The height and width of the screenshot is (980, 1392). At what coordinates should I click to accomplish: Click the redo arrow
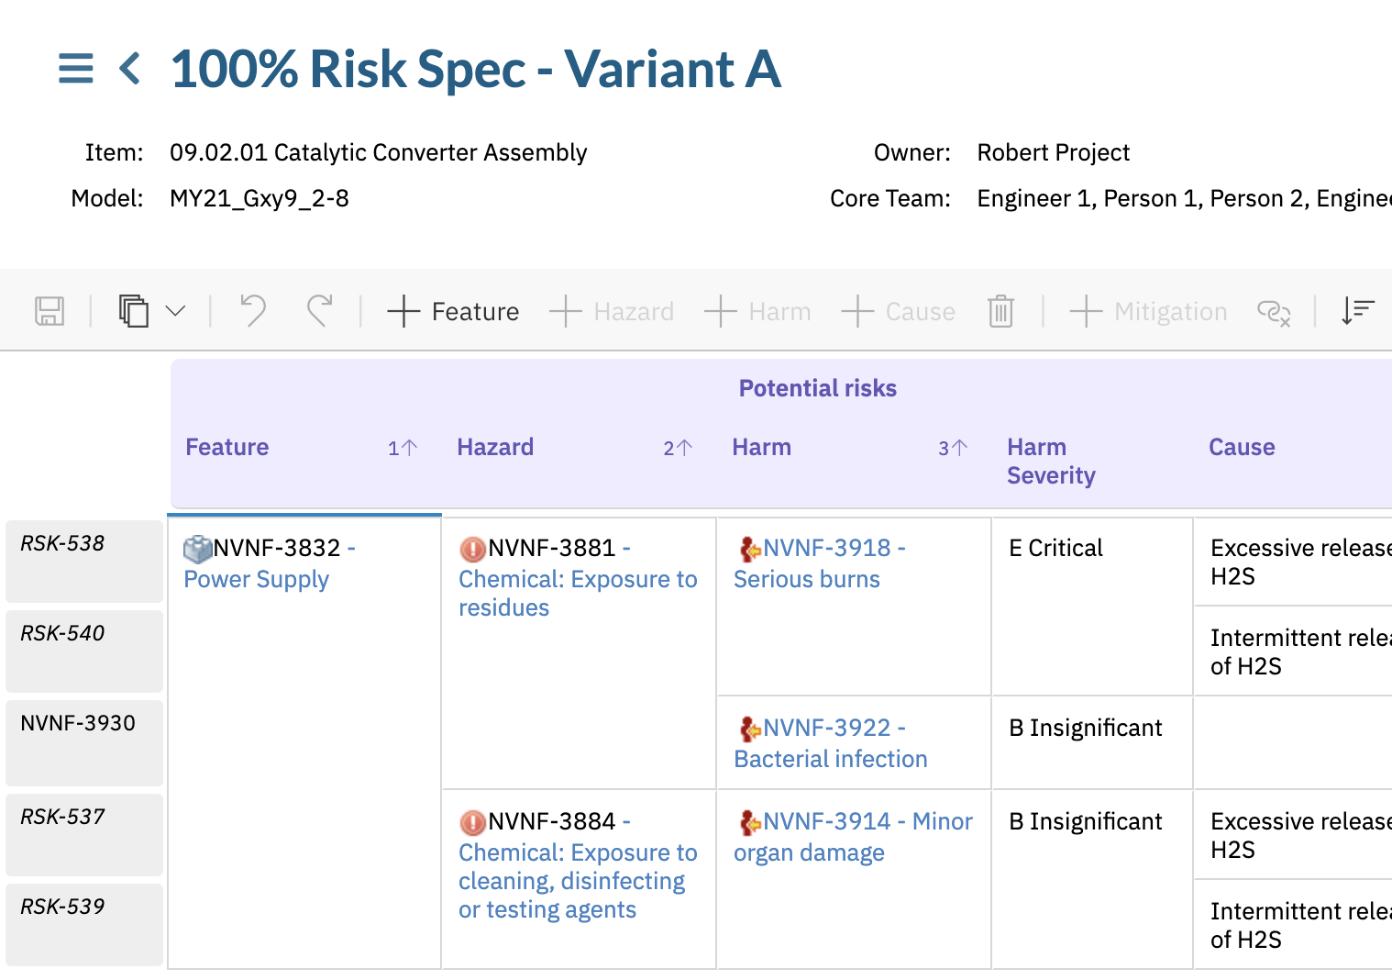319,312
